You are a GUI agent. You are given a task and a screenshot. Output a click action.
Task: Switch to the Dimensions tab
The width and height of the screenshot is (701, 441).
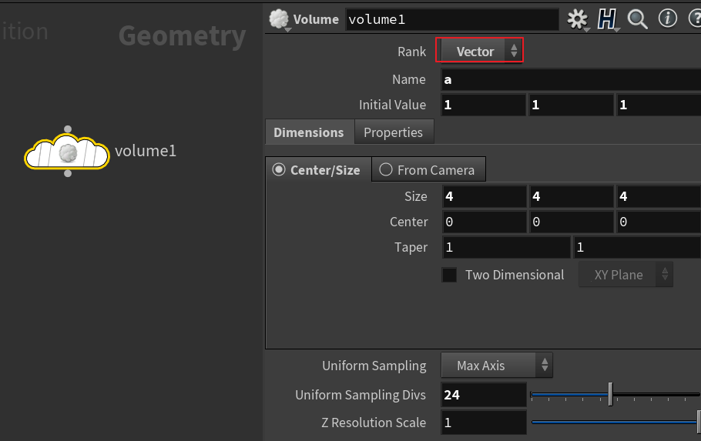[x=310, y=132]
